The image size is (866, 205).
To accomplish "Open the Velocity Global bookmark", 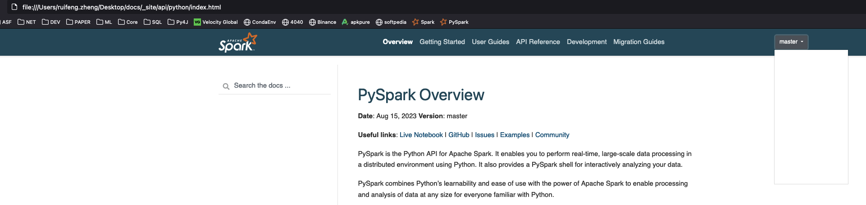I will click(216, 22).
